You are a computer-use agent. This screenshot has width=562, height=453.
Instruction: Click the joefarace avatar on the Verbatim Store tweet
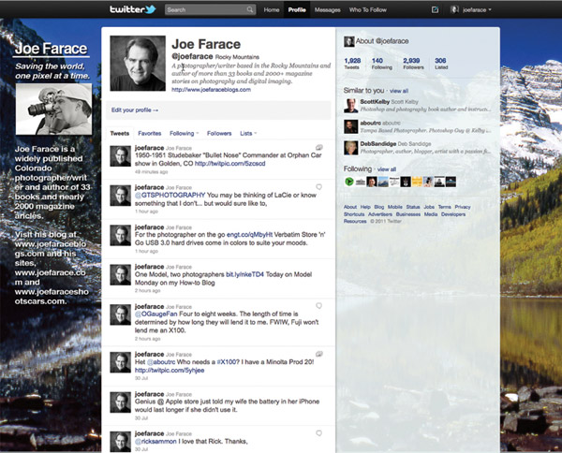point(121,235)
